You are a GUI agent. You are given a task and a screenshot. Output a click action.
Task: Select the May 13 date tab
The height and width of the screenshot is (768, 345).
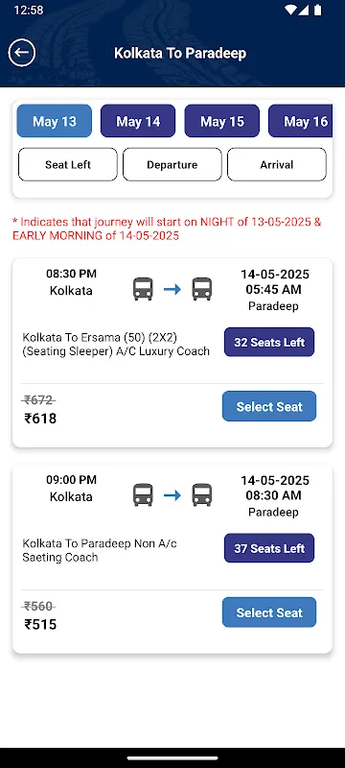pos(55,121)
